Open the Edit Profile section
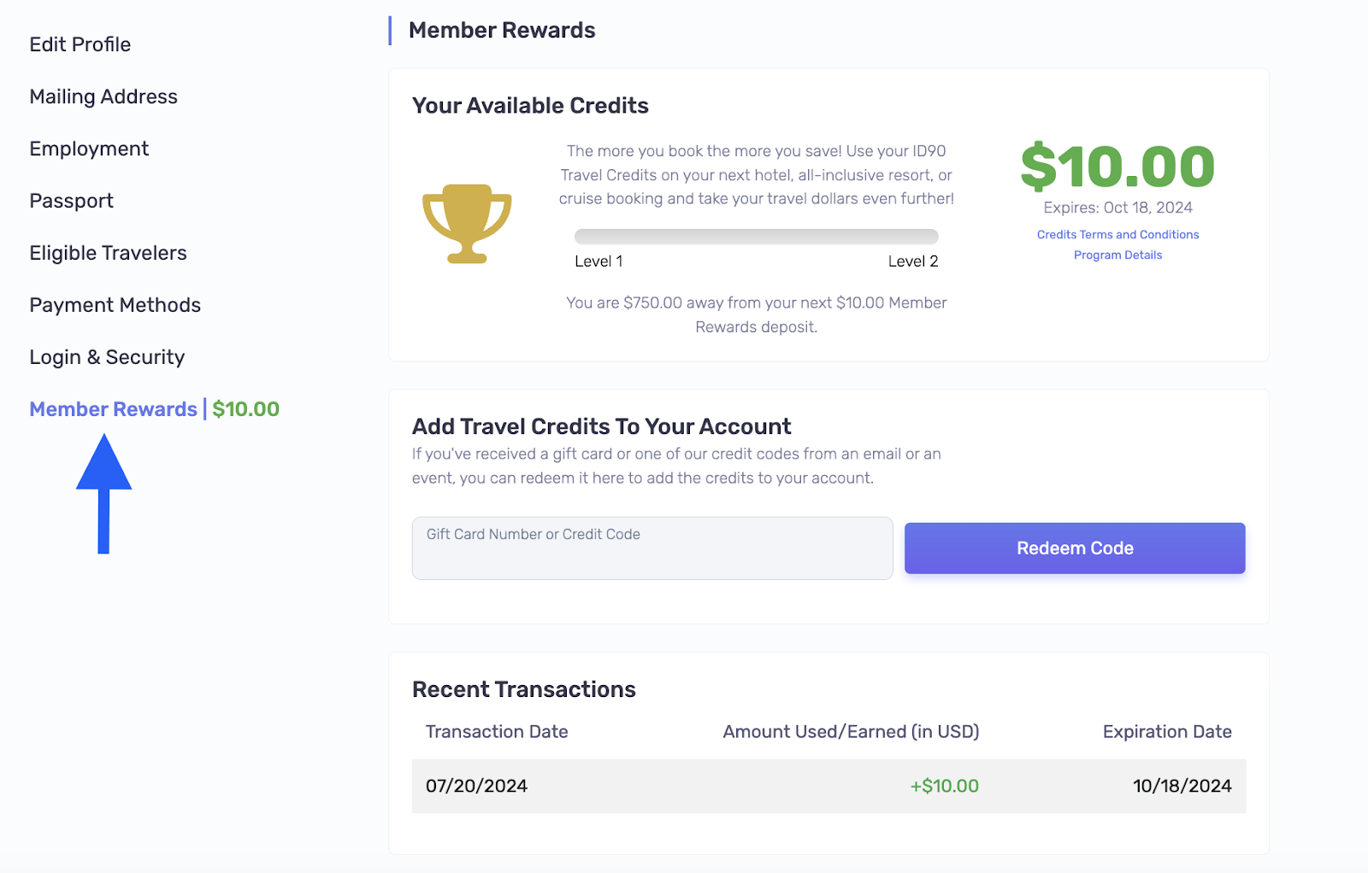Image resolution: width=1368 pixels, height=873 pixels. (x=80, y=44)
